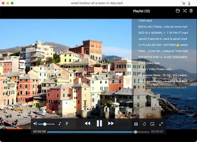Close the player window with red button
Screen dimensions: 197x142
tap(3, 3)
